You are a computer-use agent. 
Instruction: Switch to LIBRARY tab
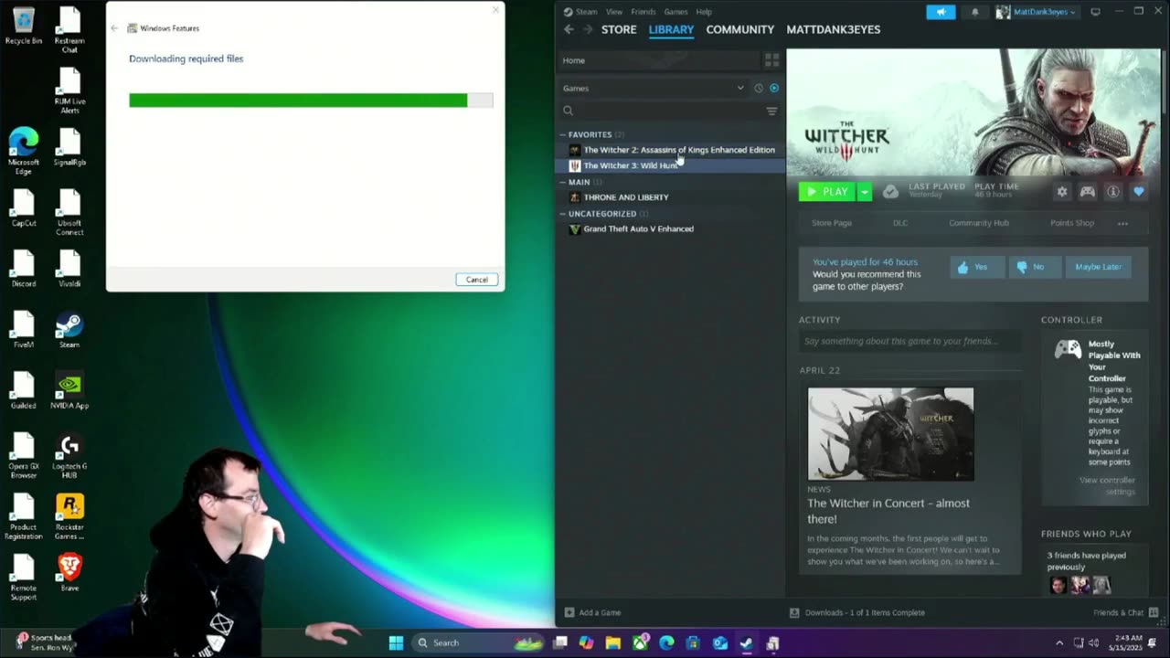pyautogui.click(x=671, y=29)
